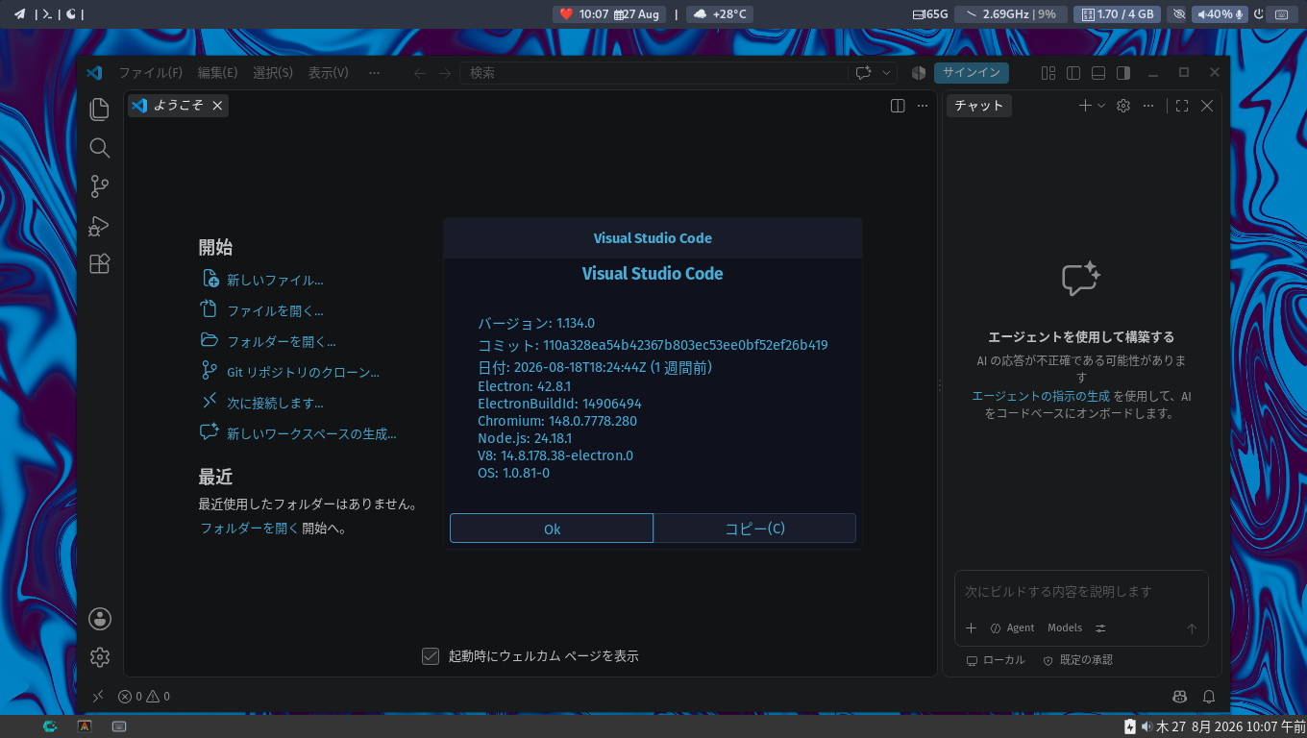Add context with plus in chat input
Image resolution: width=1307 pixels, height=738 pixels.
tap(971, 628)
